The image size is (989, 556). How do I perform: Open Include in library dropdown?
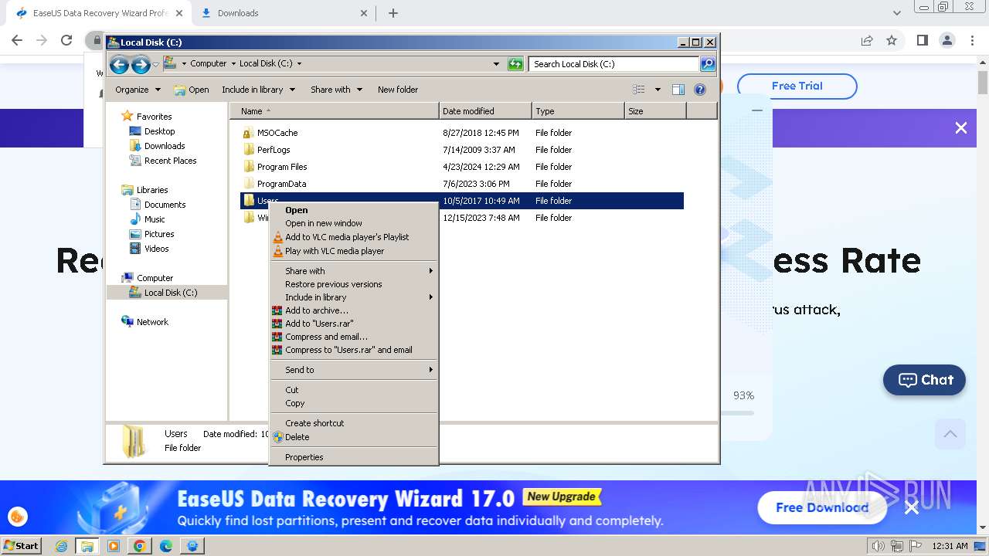tap(258, 90)
